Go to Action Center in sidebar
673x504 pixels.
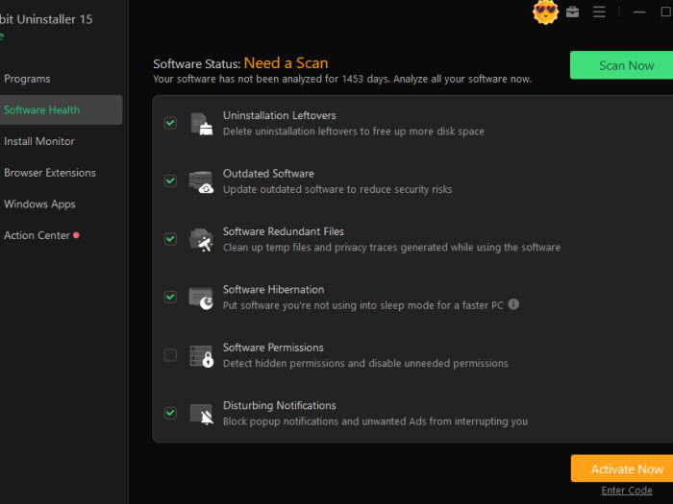click(37, 235)
